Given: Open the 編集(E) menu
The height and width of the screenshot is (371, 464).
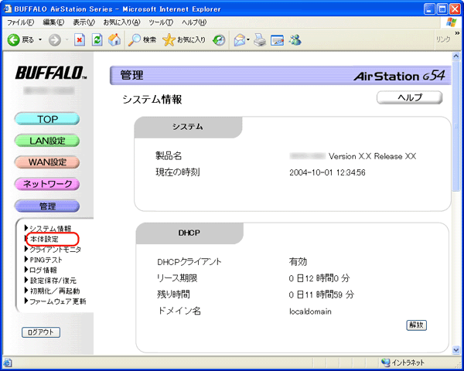Looking at the screenshot, I should point(53,22).
